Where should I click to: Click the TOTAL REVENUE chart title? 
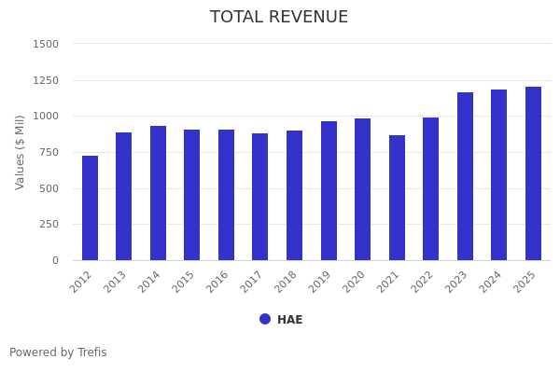click(x=279, y=18)
